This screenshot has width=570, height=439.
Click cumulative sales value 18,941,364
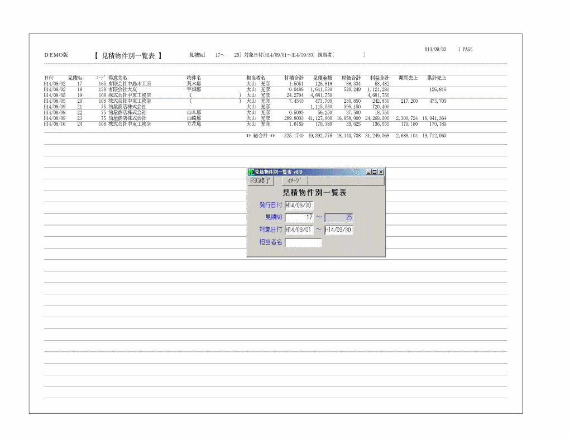click(434, 118)
